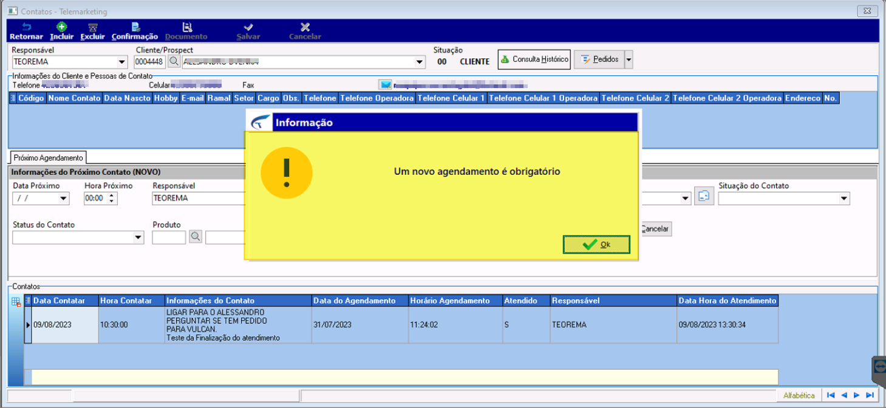The image size is (886, 408).
Task: Click the Retornar toolbar icon
Action: pos(26,27)
